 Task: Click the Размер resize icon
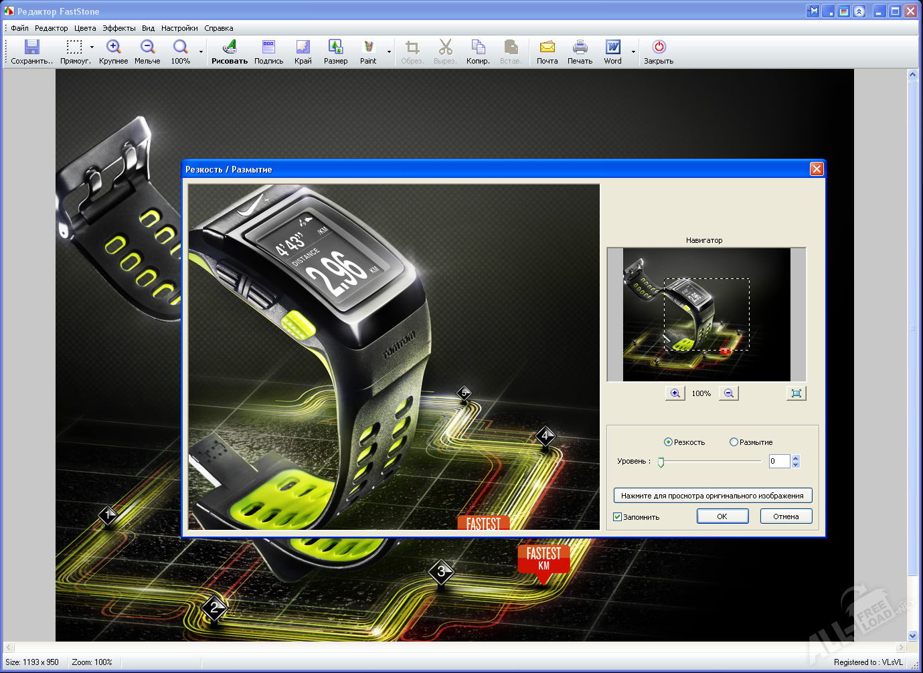(x=335, y=47)
